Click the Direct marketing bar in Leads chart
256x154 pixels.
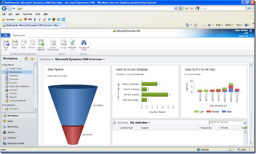[155, 95]
